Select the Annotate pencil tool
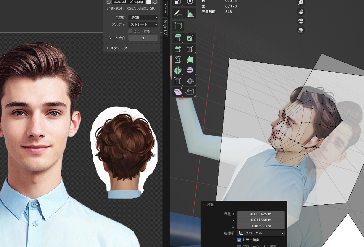Viewport: 364px width, 247px height. (178, 14)
